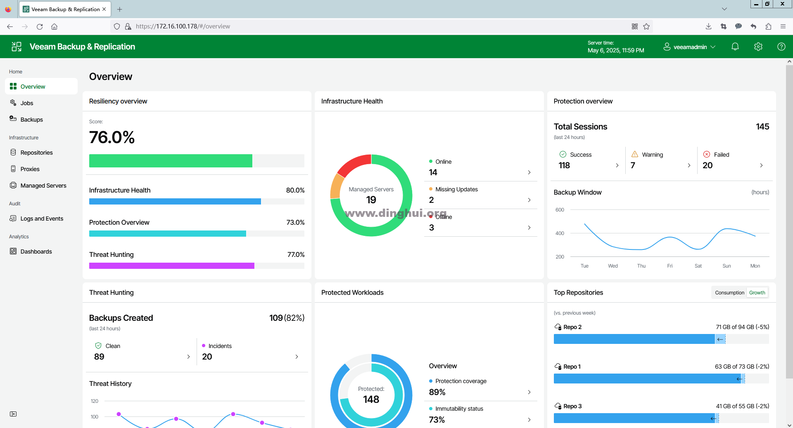This screenshot has width=793, height=428.
Task: Open the settings gear in header
Action: [x=758, y=47]
